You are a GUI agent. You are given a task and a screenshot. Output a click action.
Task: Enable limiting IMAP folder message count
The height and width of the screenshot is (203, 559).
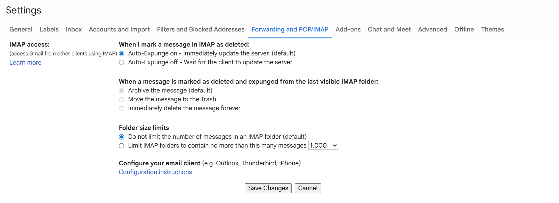121,146
